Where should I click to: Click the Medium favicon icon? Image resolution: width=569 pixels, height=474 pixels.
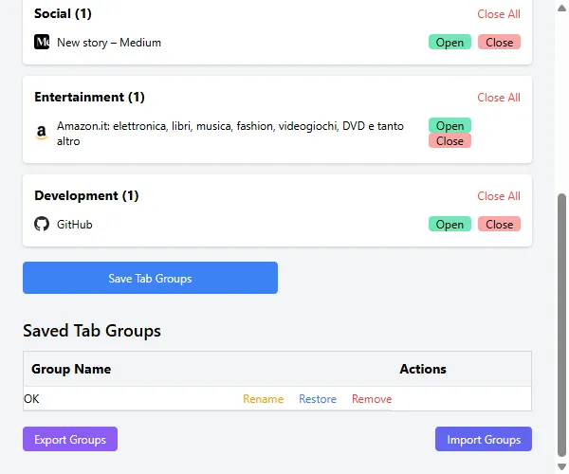(x=42, y=43)
